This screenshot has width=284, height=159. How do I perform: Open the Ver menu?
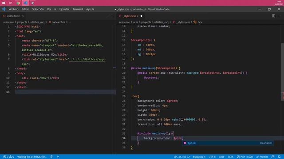coord(49,9)
